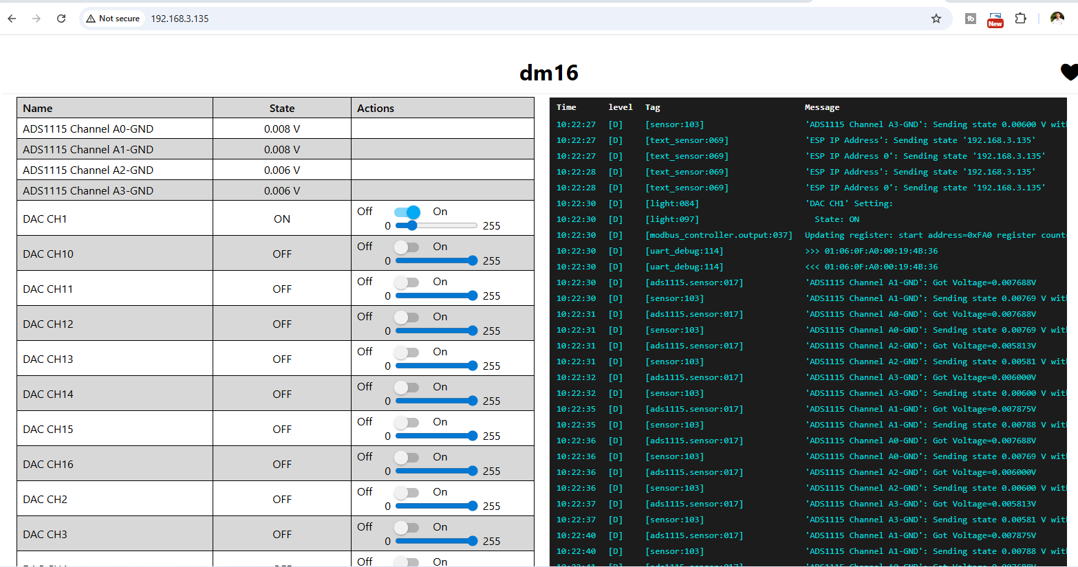Enable the DAC CH10 toggle
1078x567 pixels.
click(x=407, y=247)
